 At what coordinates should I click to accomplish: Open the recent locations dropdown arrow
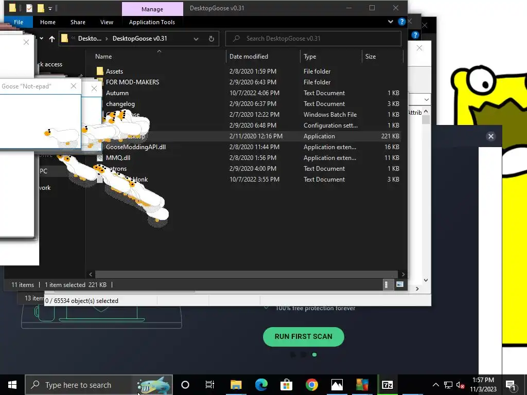[41, 38]
